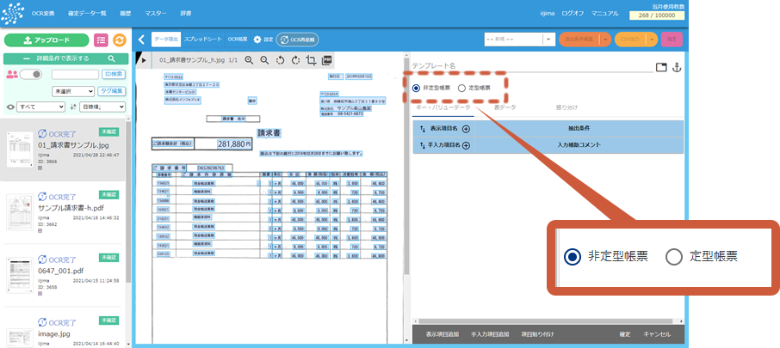780x348 pixels.
Task: Click the ログオフ link
Action: point(573,14)
